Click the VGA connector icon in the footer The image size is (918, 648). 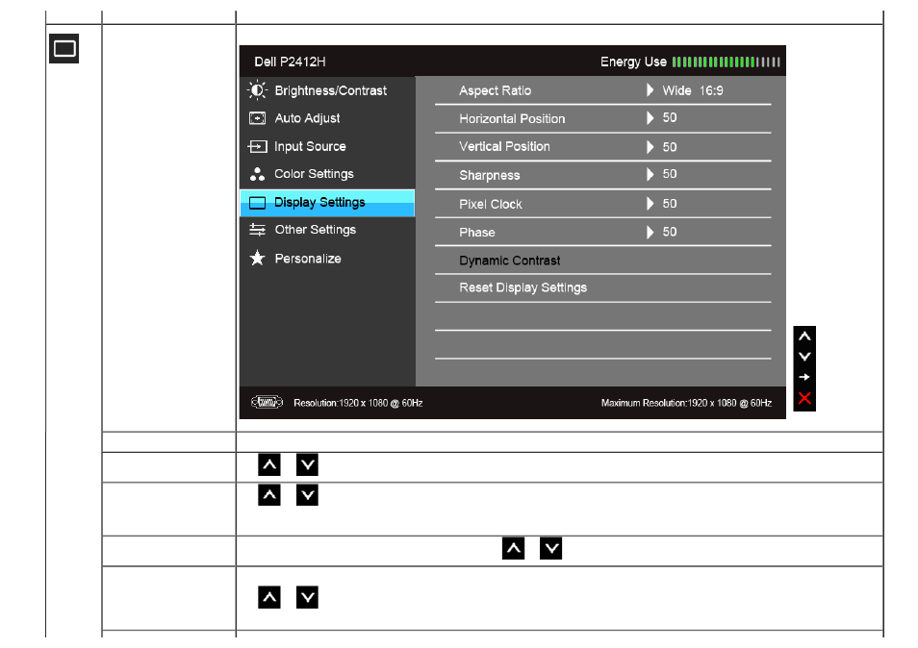(267, 403)
